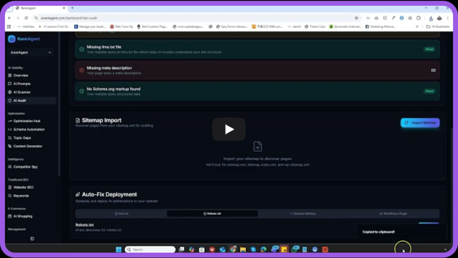Open Optimization Hub from the sidebar
This screenshot has height=258, width=458.
(27, 121)
